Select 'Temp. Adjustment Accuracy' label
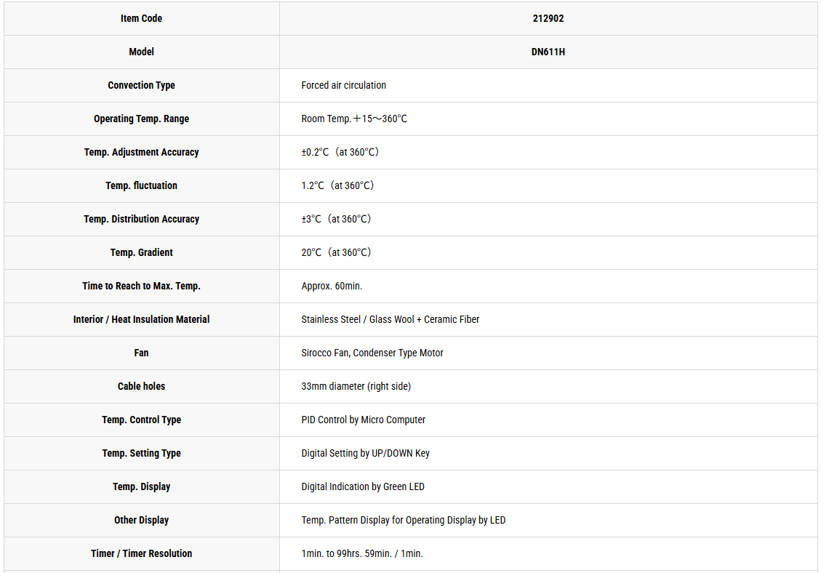This screenshot has width=821, height=573. [141, 153]
